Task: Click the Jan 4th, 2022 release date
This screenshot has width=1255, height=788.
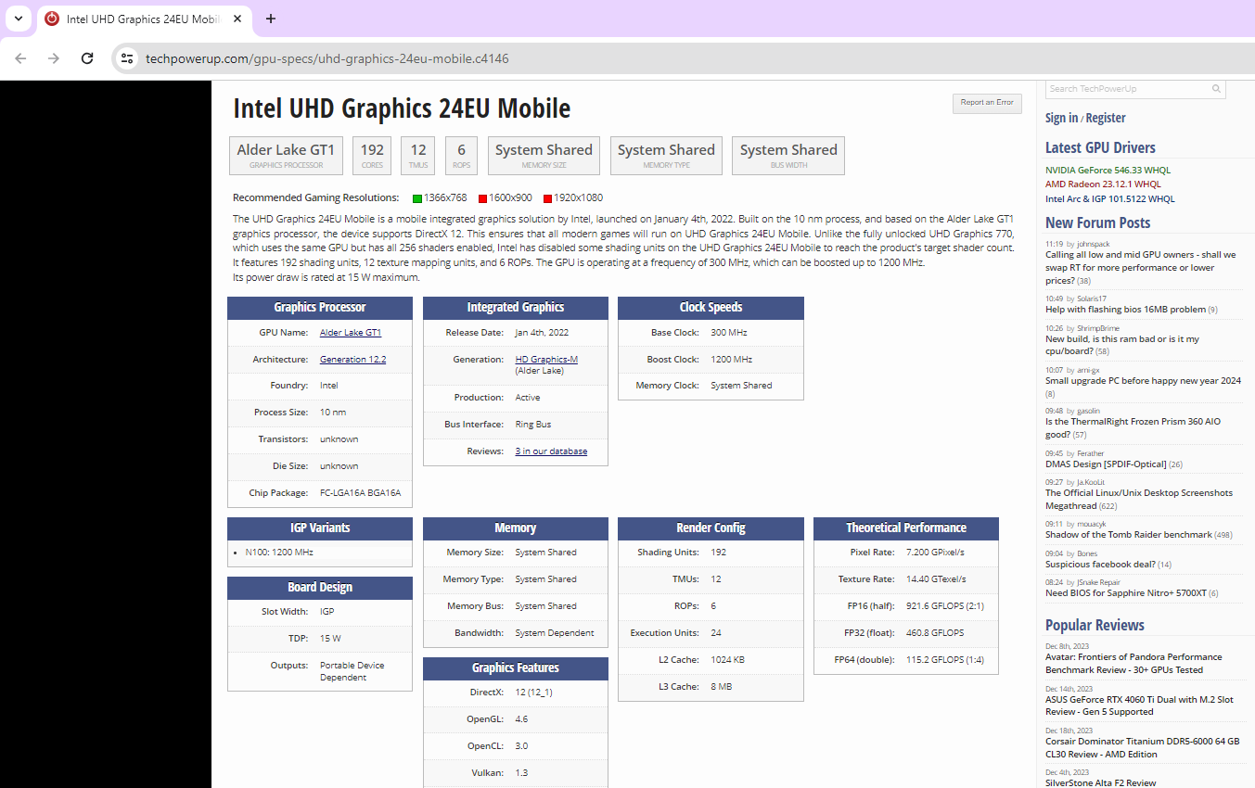Action: coord(542,332)
